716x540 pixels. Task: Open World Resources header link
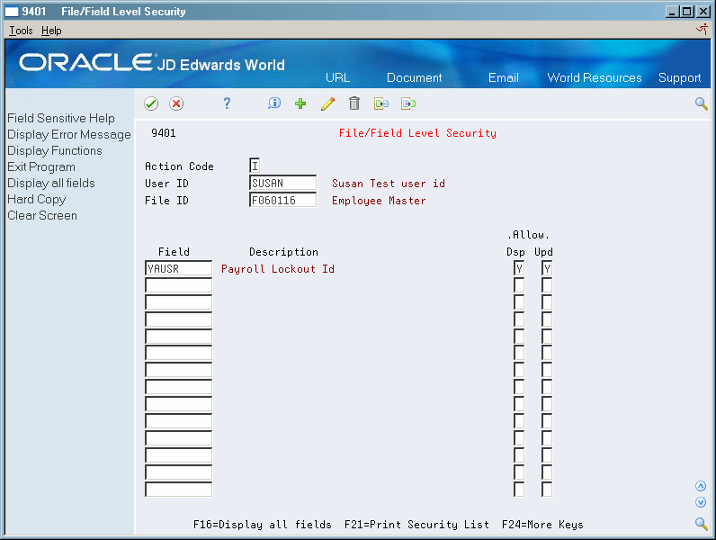pos(594,77)
